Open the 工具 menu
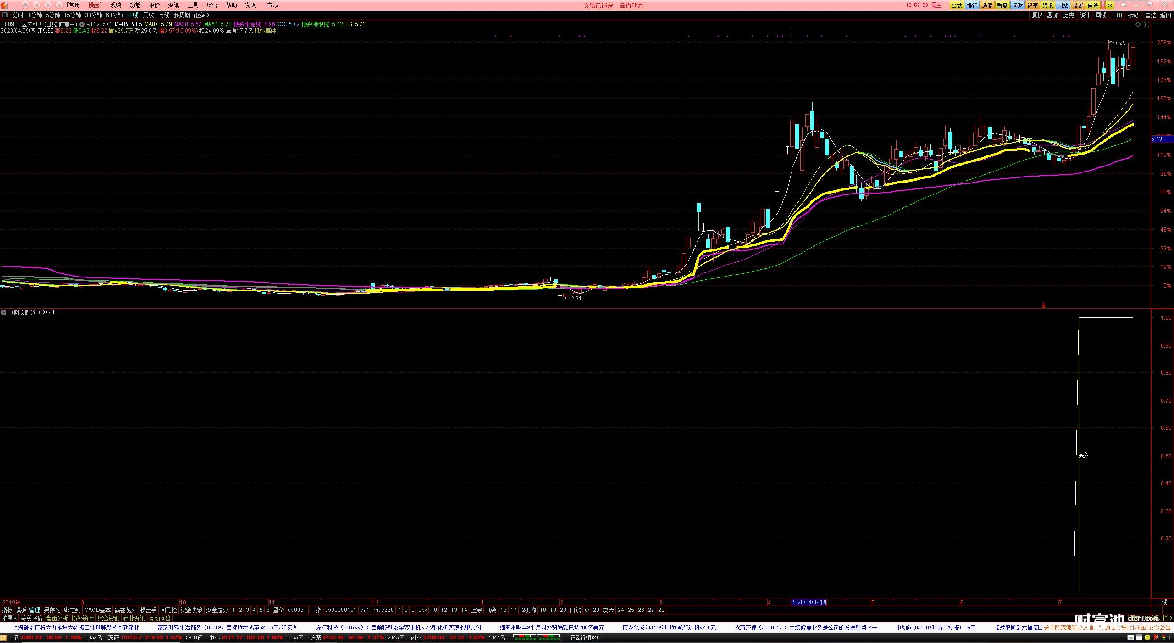This screenshot has width=1174, height=643. coord(193,5)
